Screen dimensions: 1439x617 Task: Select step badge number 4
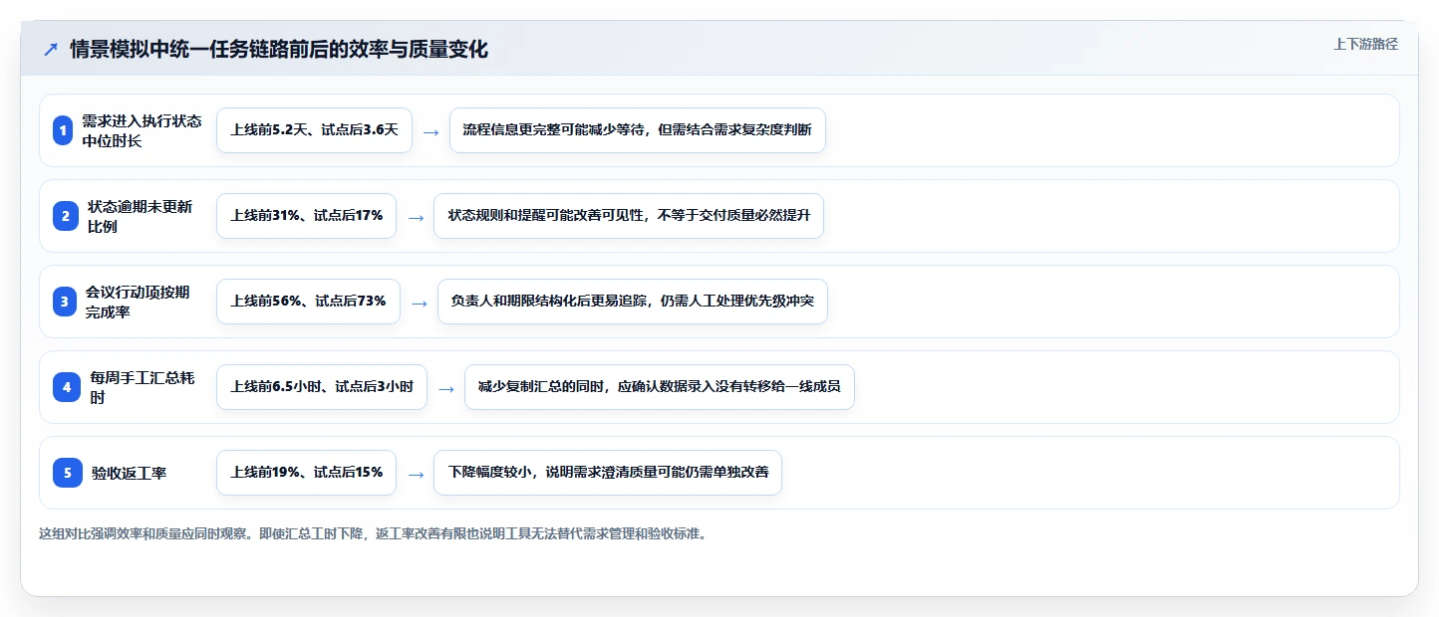(67, 387)
